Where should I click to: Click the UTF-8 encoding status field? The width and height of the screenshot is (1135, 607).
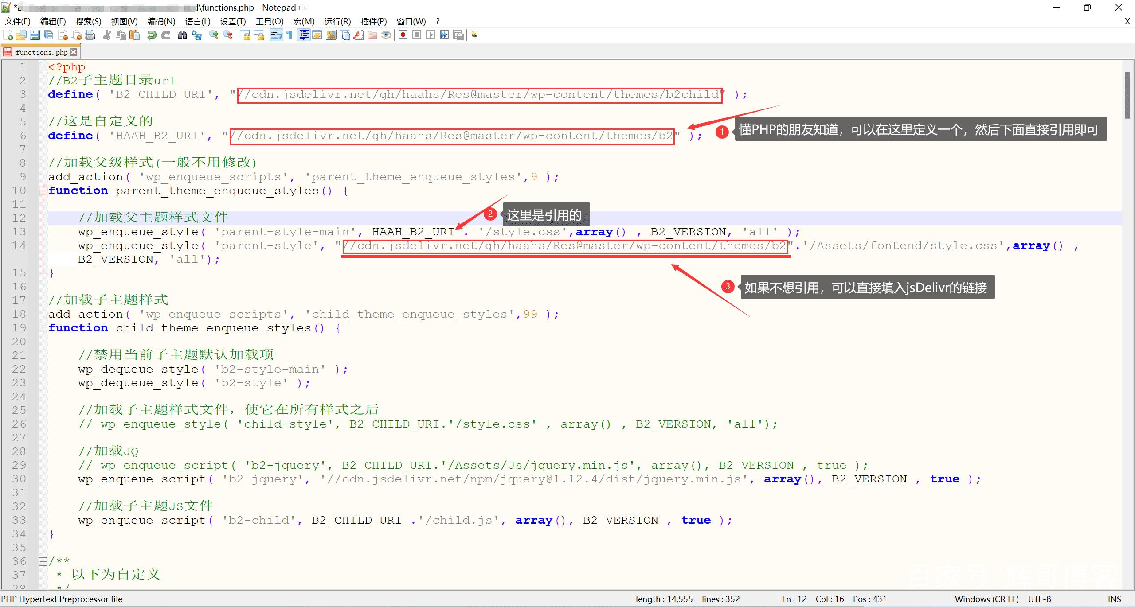(x=1039, y=599)
